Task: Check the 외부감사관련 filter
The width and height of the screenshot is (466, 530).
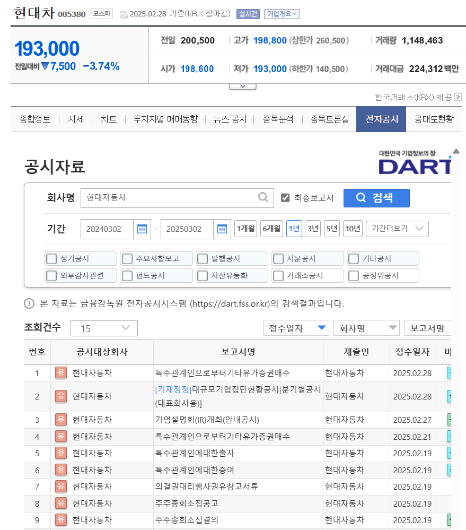Action: pyautogui.click(x=51, y=276)
